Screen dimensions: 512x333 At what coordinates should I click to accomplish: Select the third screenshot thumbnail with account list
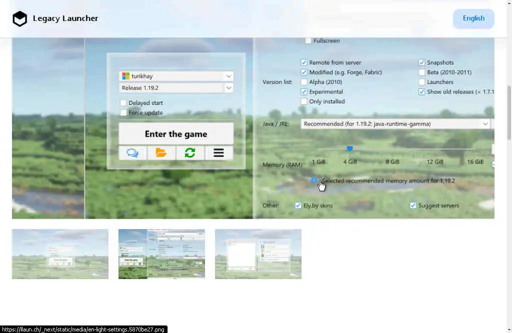258,254
